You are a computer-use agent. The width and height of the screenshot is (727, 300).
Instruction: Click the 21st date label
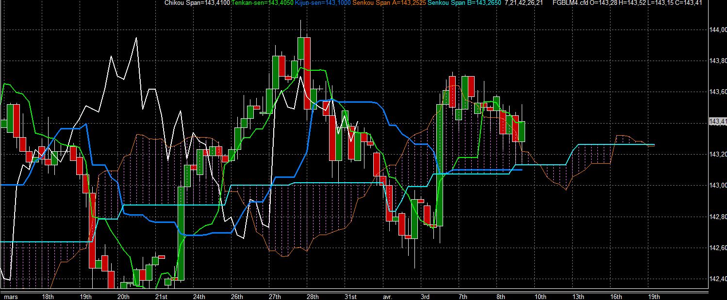coord(161,297)
